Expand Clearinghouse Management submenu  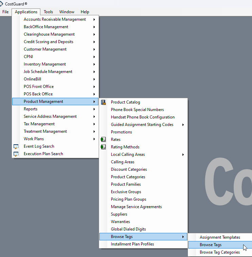coord(55,34)
